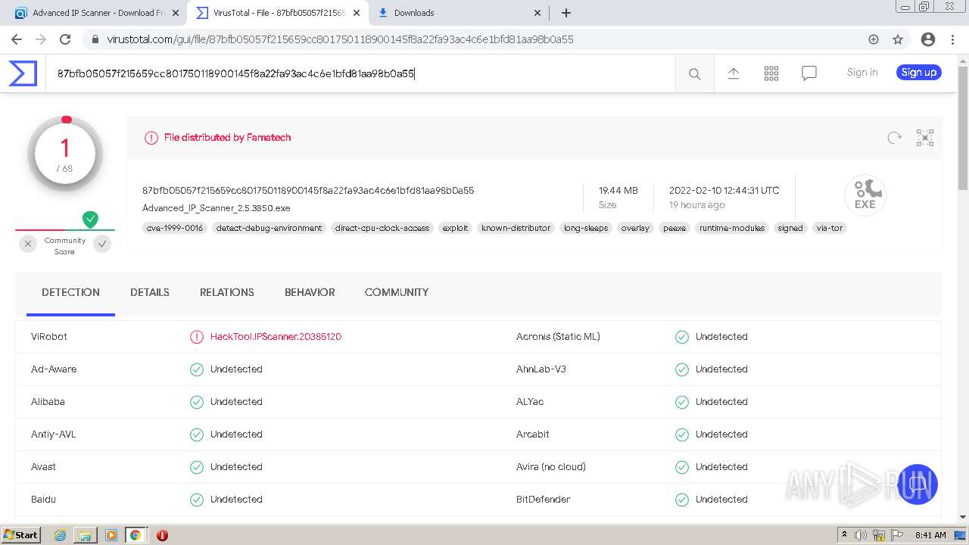Click the browser back arrow
969x545 pixels.
pyautogui.click(x=17, y=39)
